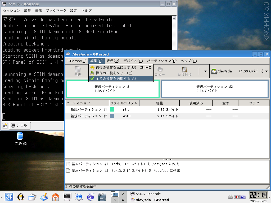The height and width of the screenshot is (203, 271).
Task: Launch the pencil editor icon in the panel
Action: [x=44, y=197]
